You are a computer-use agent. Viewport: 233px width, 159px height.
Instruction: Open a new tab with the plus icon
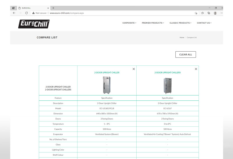[x=53, y=8]
